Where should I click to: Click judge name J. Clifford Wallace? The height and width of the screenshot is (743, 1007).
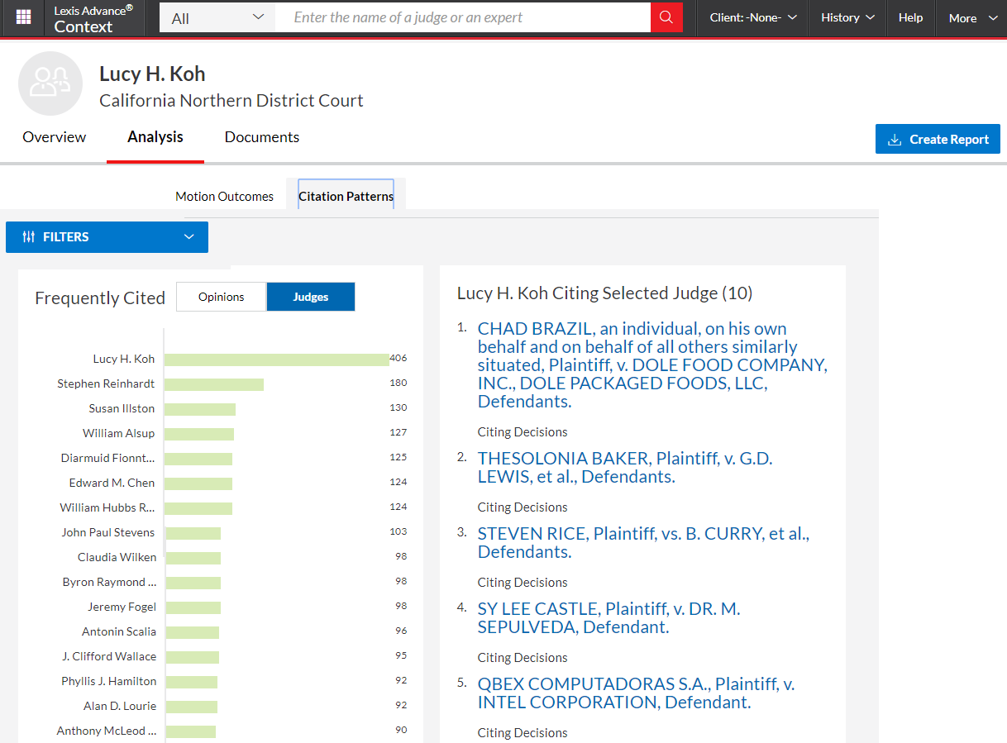[x=109, y=656]
